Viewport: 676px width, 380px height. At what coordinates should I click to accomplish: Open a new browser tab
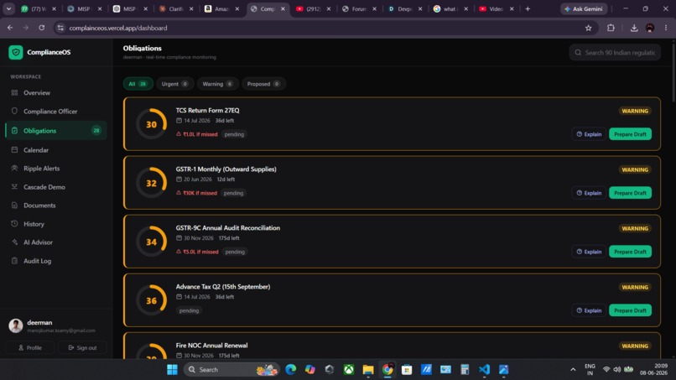tap(528, 8)
